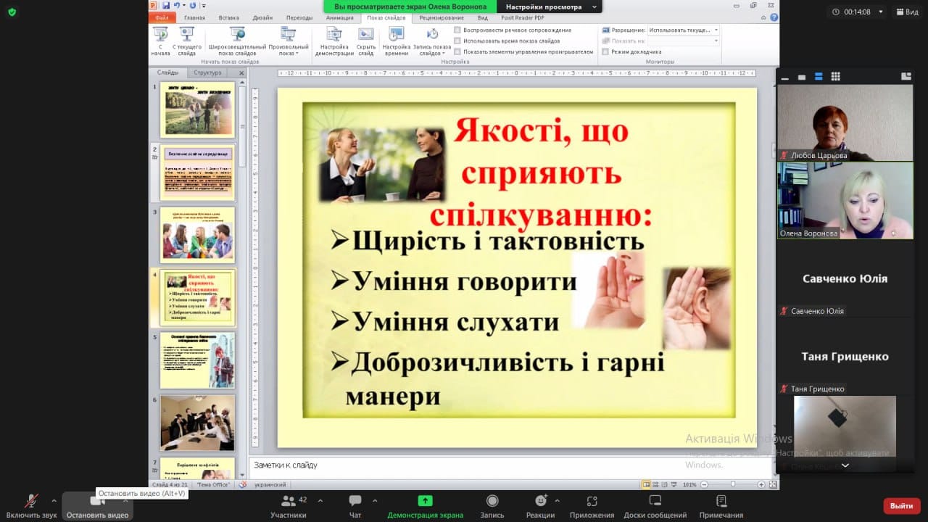Click the Chat icon in Zoom toolbar
Screen dimensions: 928x522
(355, 502)
